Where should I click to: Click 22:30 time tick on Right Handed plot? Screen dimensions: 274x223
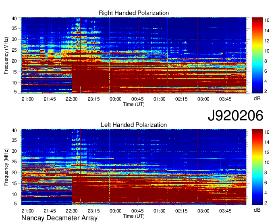pos(72,99)
